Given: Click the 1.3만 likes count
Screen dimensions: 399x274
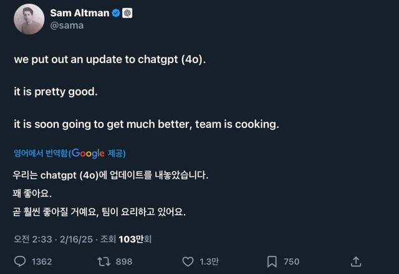Looking at the screenshot, I should [208, 262].
